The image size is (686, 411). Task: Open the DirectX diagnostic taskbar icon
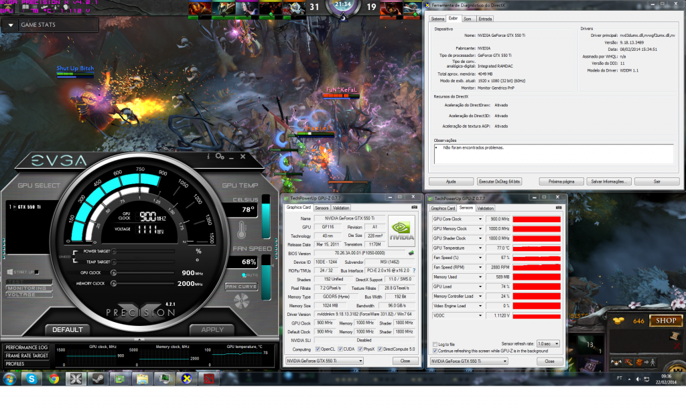[187, 379]
